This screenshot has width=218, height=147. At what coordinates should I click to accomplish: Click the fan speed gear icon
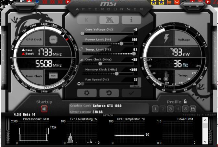pyautogui.click(x=79, y=84)
